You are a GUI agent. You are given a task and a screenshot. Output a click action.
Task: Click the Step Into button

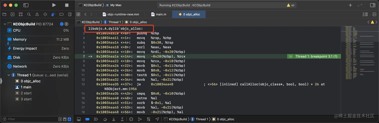(114, 119)
